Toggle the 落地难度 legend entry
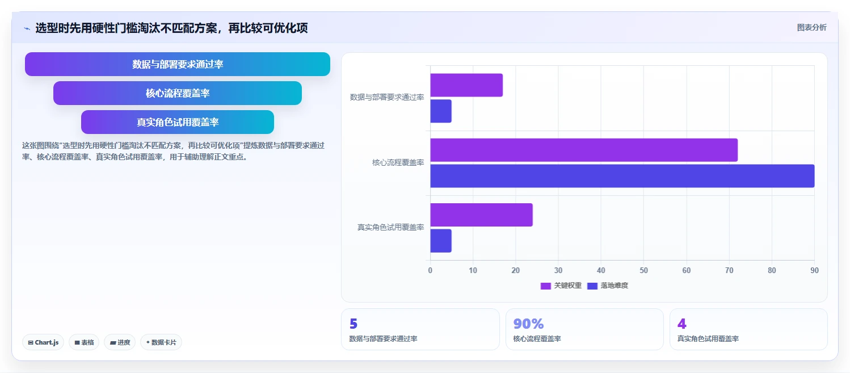This screenshot has height=373, width=850. pyautogui.click(x=607, y=286)
